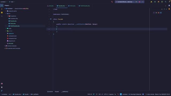Open more run actions menu

click(143, 2)
